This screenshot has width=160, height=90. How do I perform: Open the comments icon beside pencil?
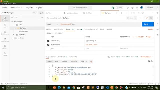[x=151, y=18]
